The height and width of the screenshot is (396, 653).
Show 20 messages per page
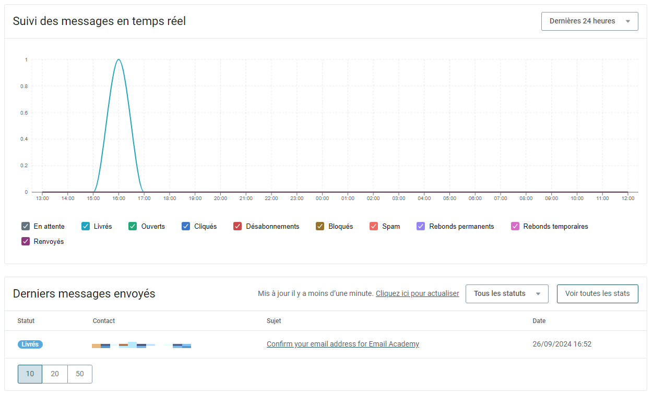(55, 374)
